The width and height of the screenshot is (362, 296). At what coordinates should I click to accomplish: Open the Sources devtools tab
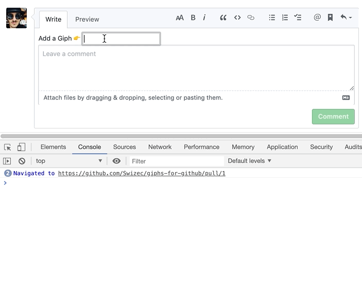point(125,147)
